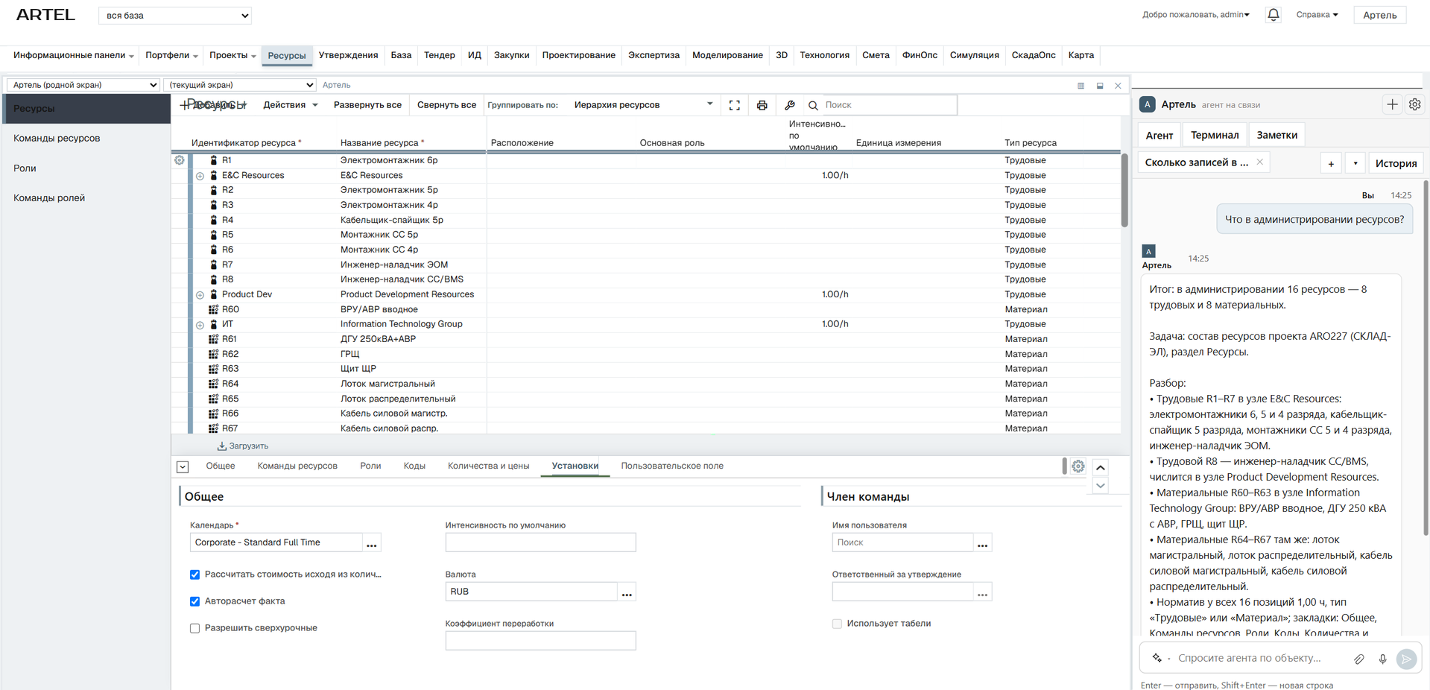This screenshot has width=1430, height=690.
Task: Toggle the Авторасчет факта checkbox
Action: click(194, 601)
